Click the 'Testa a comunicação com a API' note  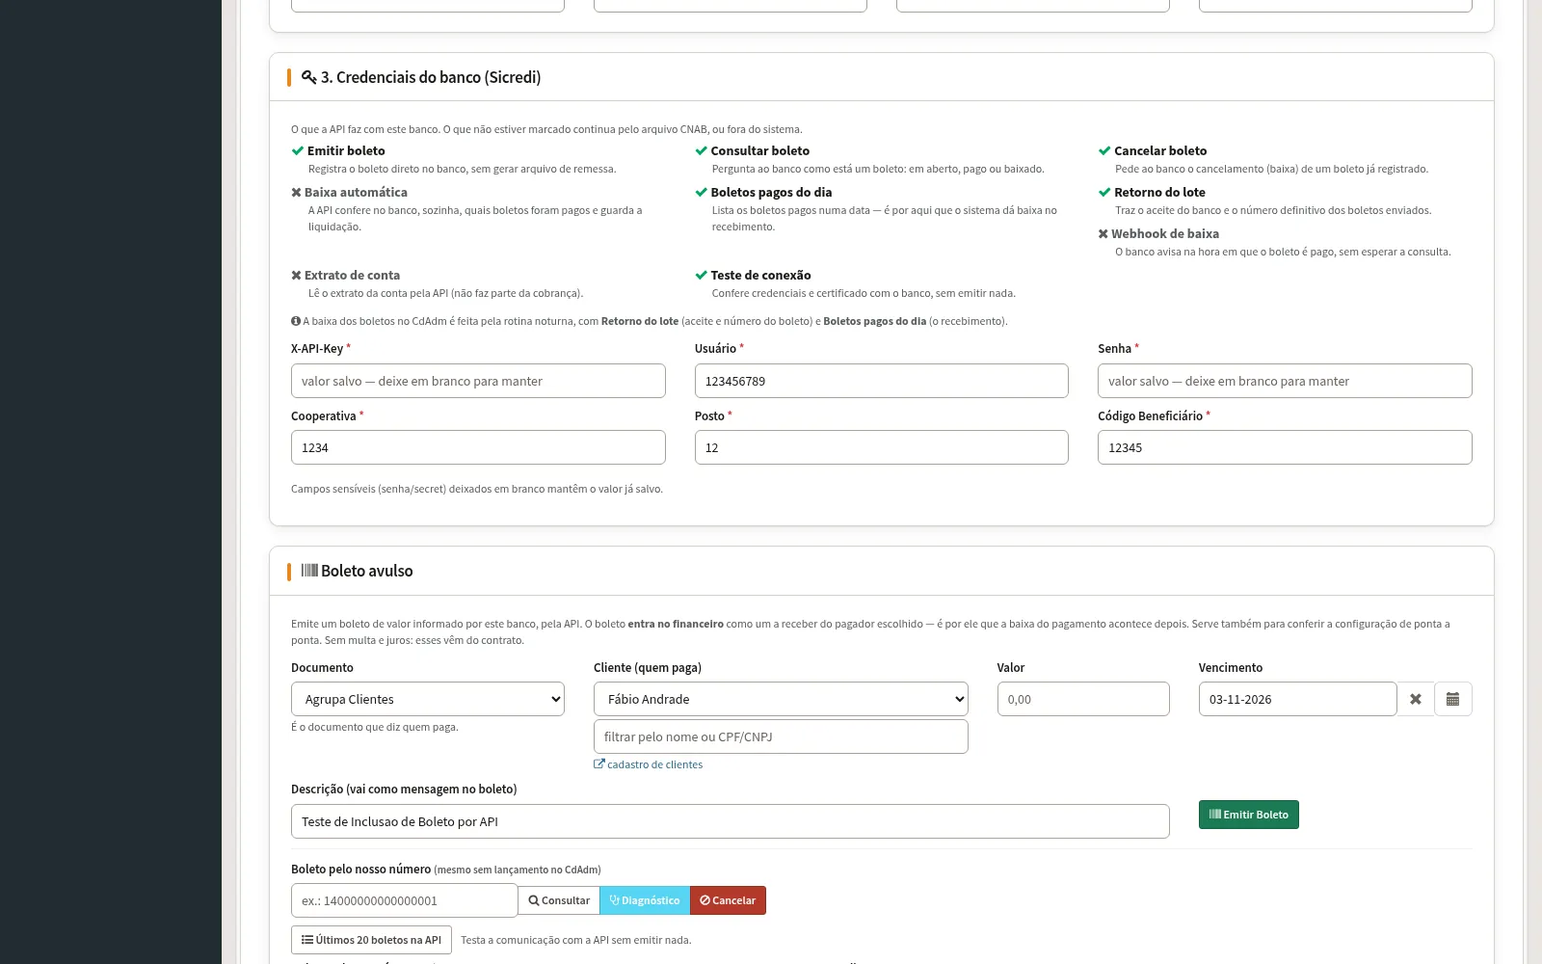576,940
